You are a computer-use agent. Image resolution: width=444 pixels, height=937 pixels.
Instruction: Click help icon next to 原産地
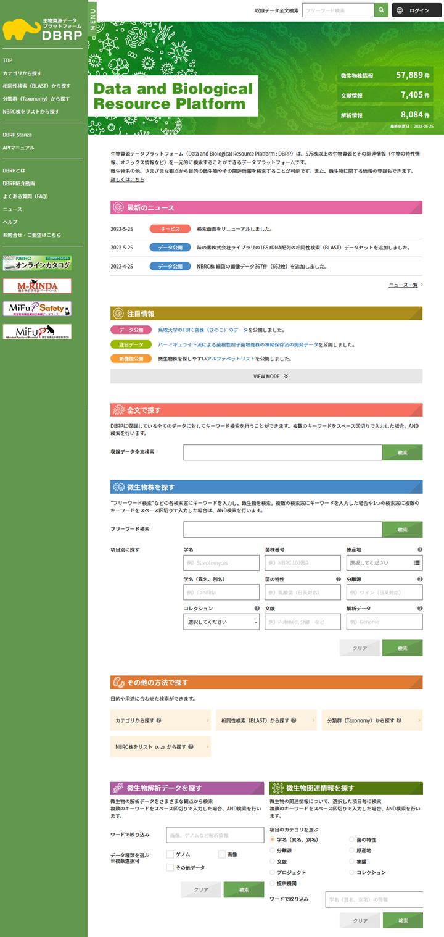(x=420, y=549)
